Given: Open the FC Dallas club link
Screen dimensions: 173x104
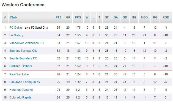Looking at the screenshot, I should pyautogui.click(x=16, y=28).
